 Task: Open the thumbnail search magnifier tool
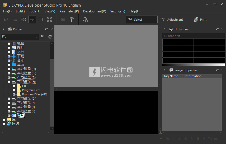point(85,20)
